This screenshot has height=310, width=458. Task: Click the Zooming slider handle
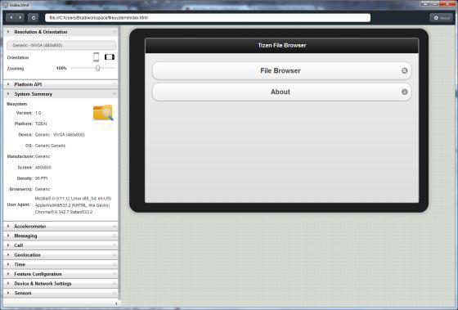tap(97, 68)
